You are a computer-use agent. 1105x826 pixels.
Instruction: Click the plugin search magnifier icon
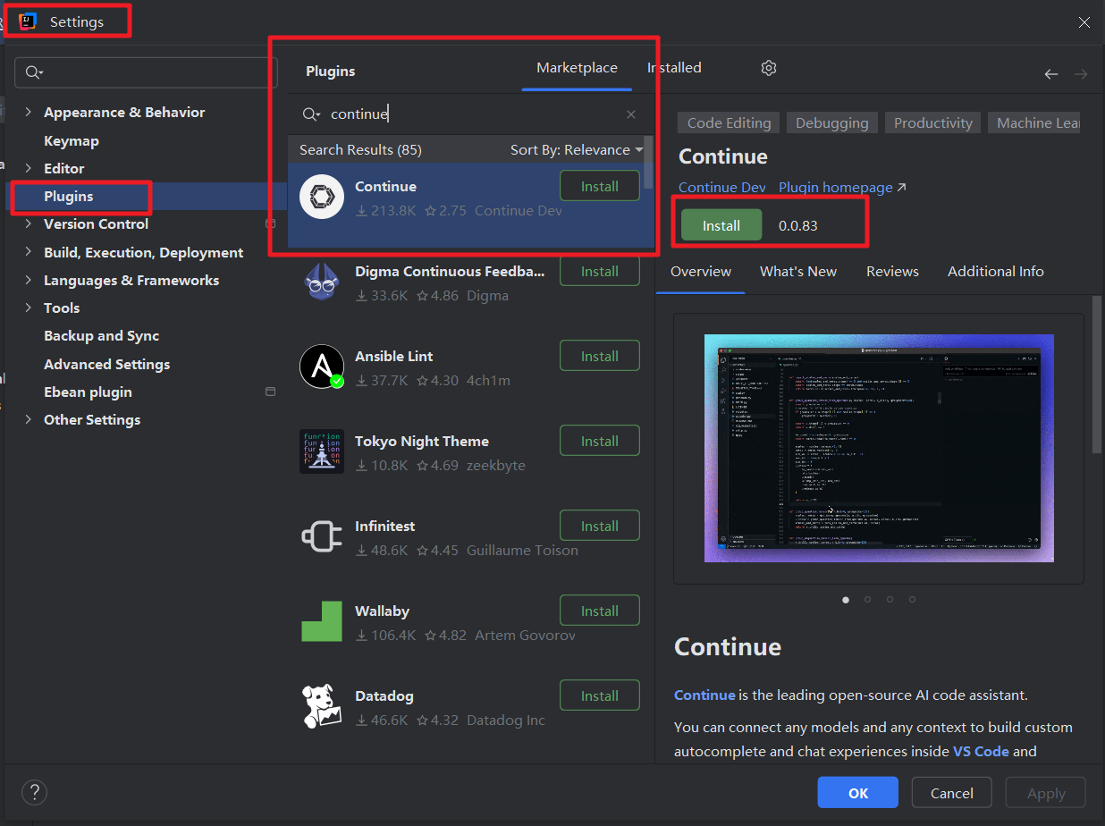(x=311, y=114)
